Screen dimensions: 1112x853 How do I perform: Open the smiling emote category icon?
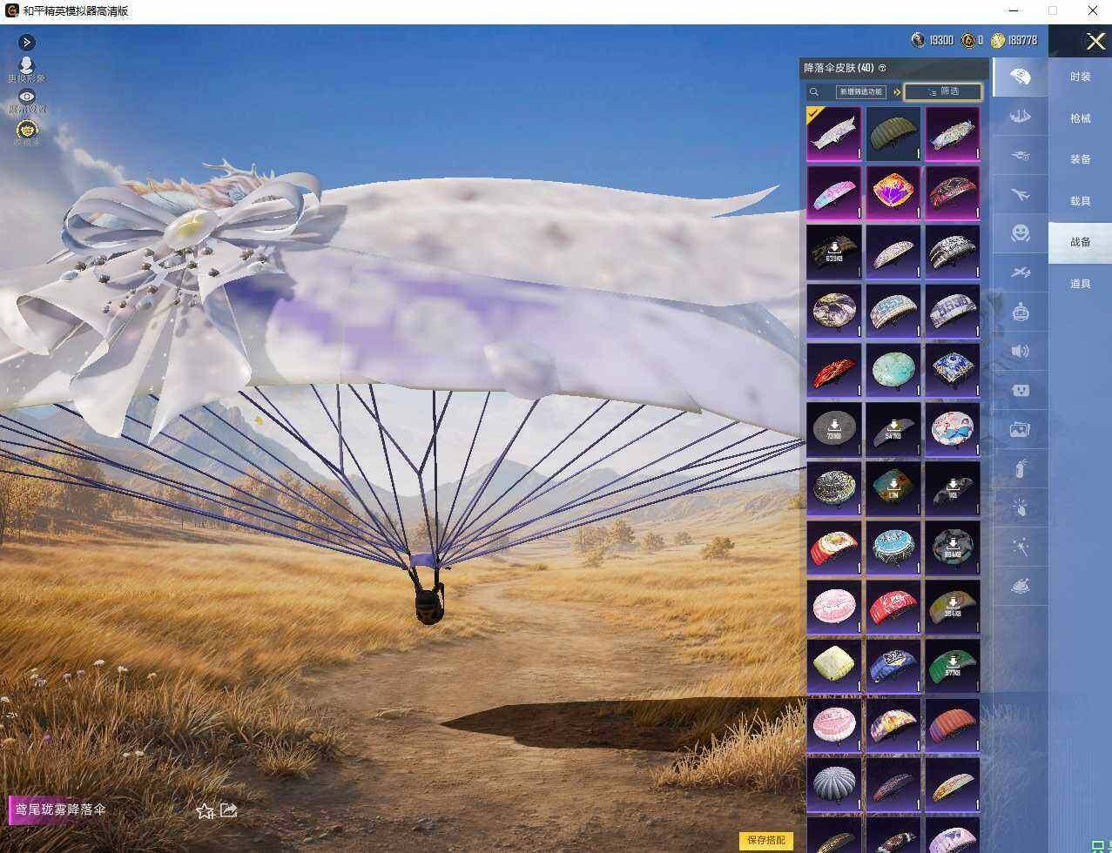[x=1021, y=233]
